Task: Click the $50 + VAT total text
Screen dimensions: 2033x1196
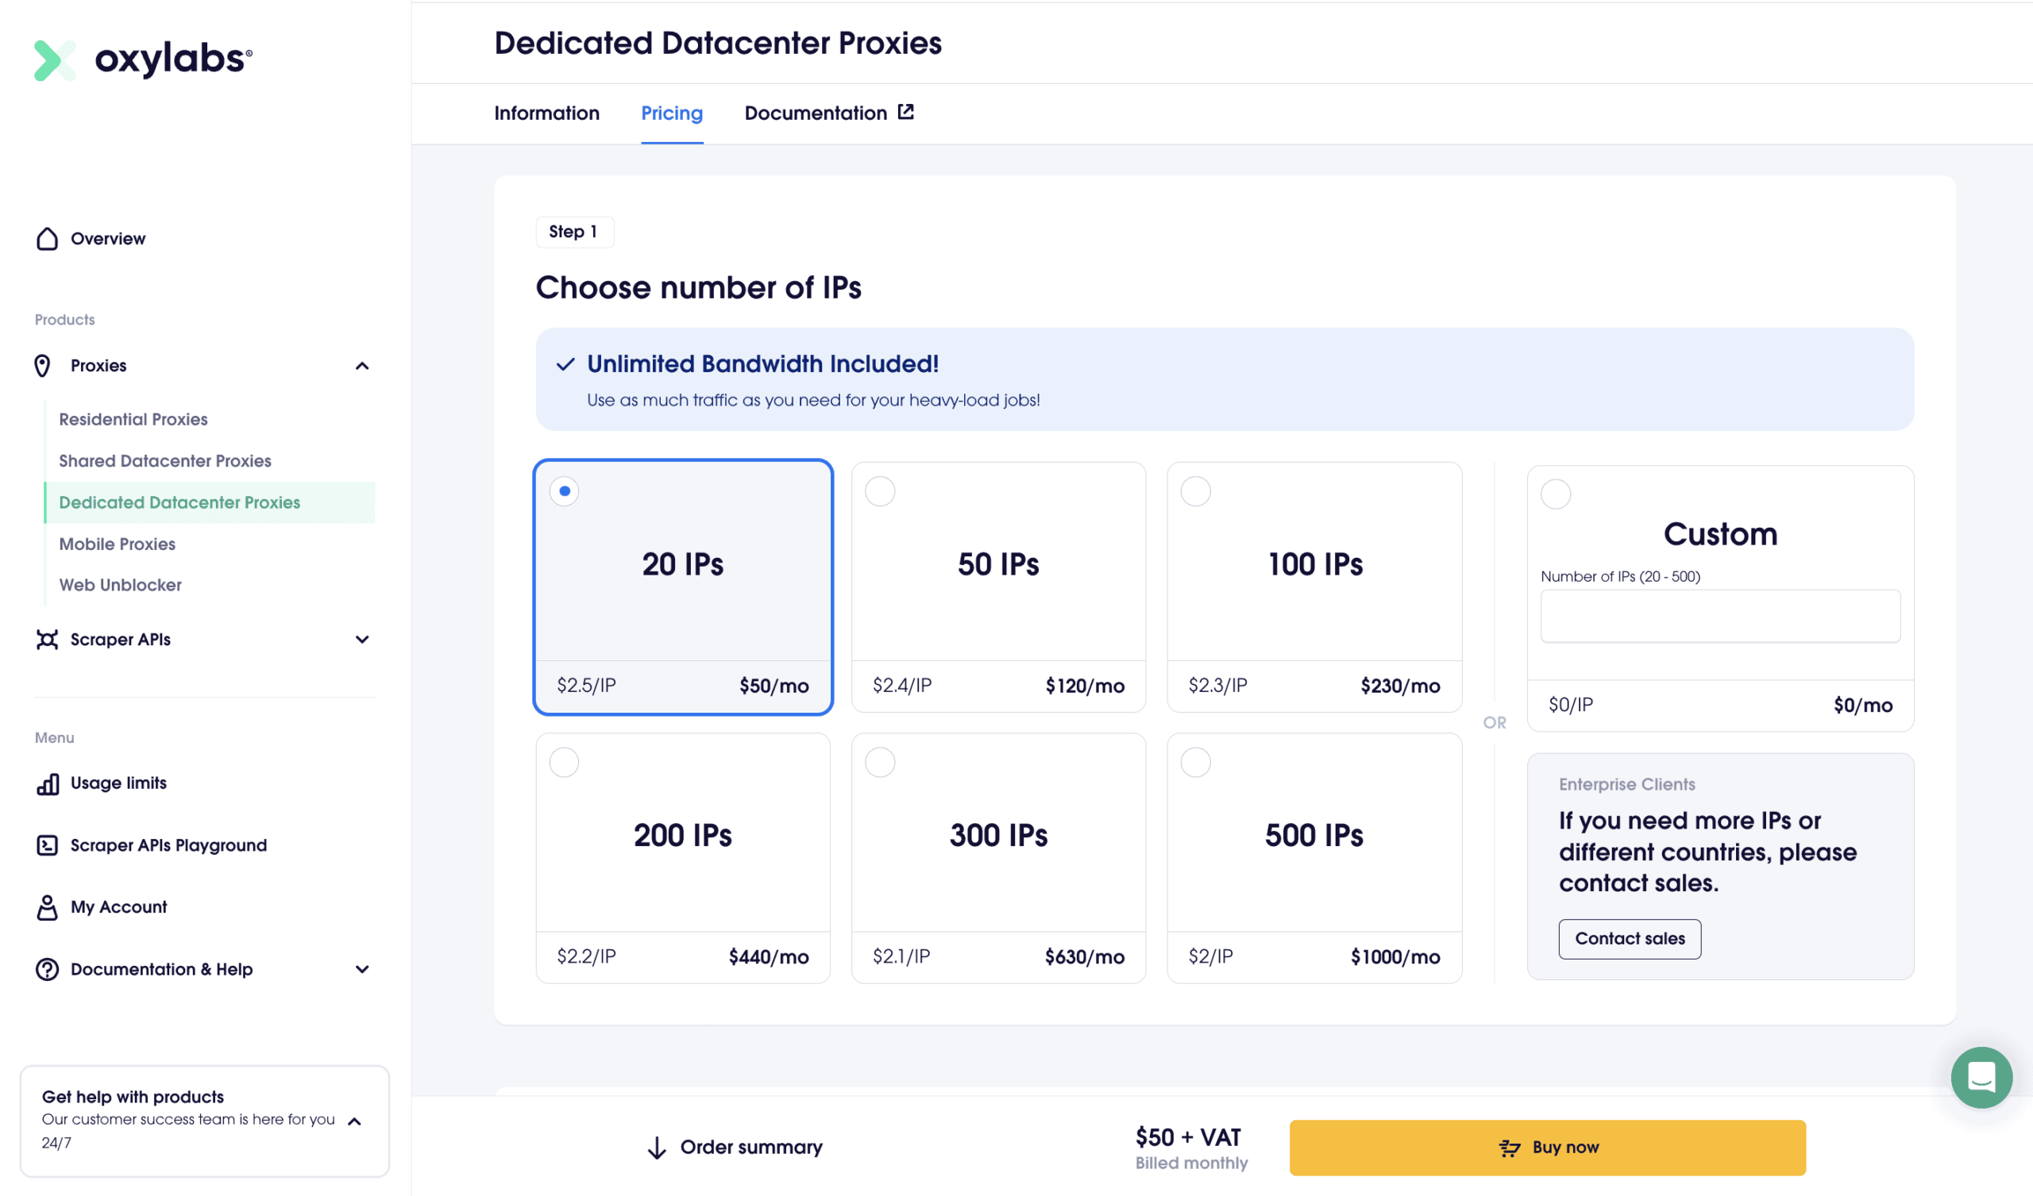Action: pyautogui.click(x=1187, y=1137)
